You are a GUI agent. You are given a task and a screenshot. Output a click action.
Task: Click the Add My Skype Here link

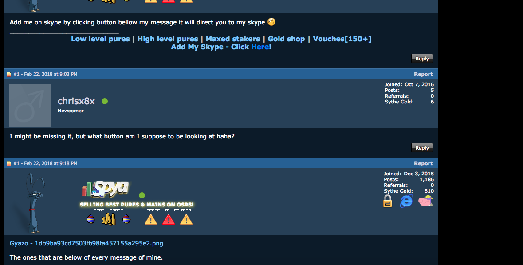tap(260, 47)
